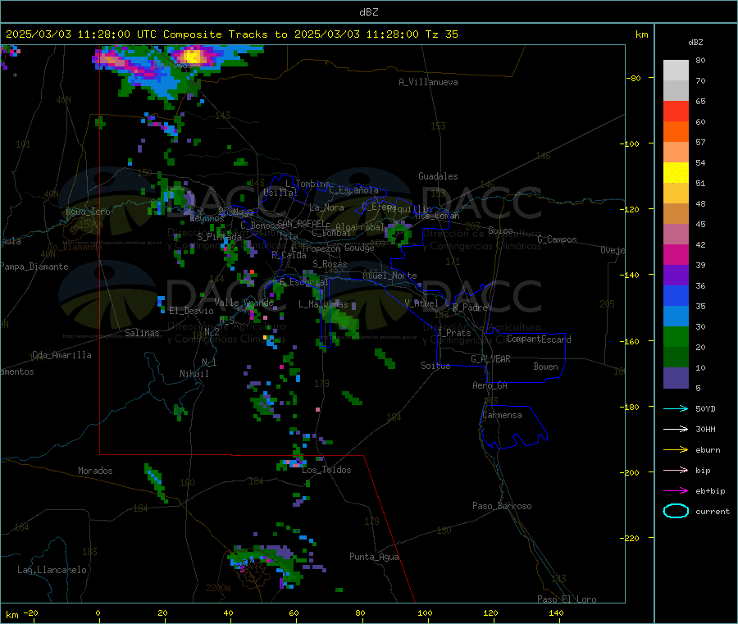Image resolution: width=738 pixels, height=624 pixels.
Task: Click the Lag.Llancanelo label
Action: (52, 571)
